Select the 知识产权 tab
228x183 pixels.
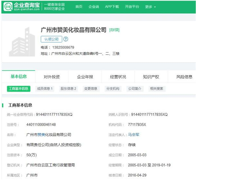(x=151, y=77)
